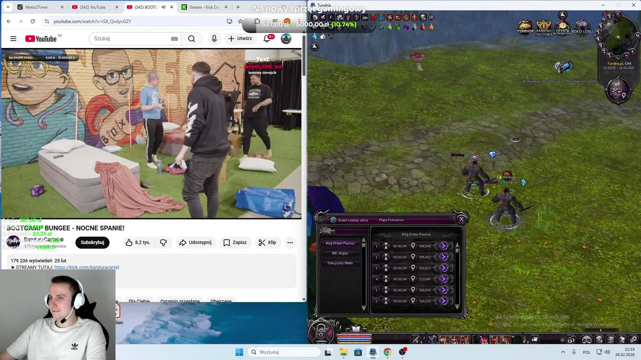Open the YouTube account avatar menu
This screenshot has width=641, height=360.
click(286, 38)
